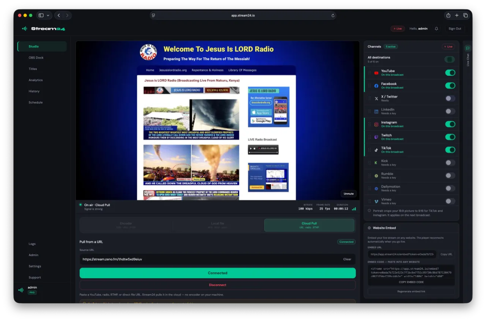This screenshot has height=321, width=486.
Task: Click the Facebook channel icon
Action: pos(376,86)
